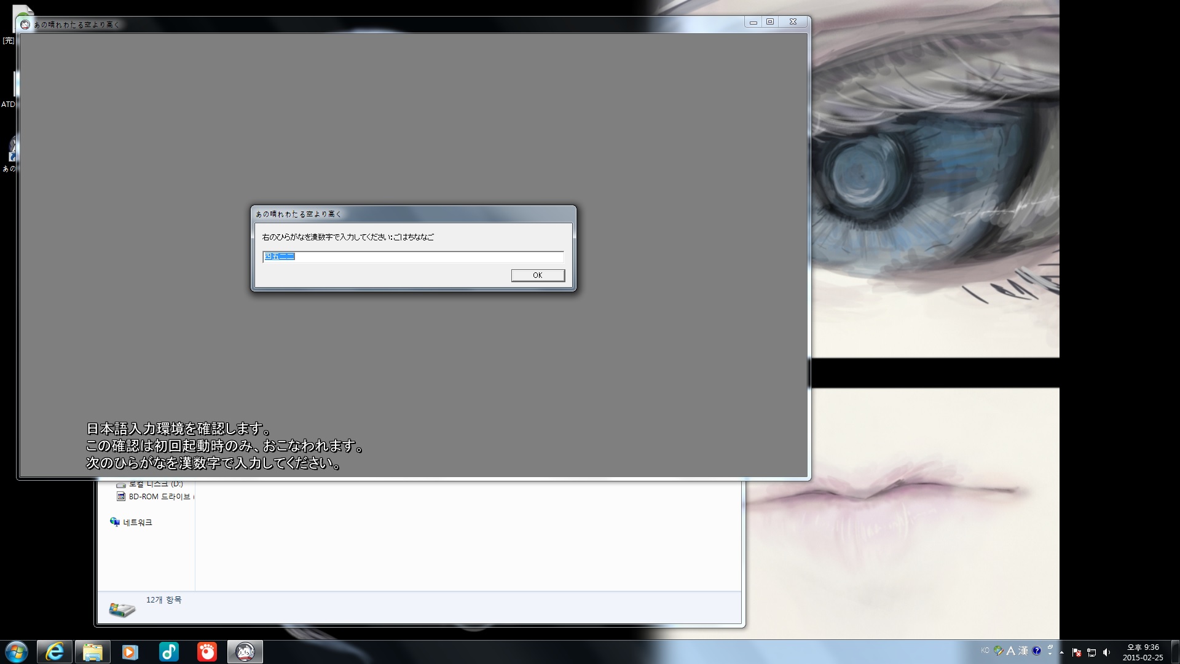
Task: Open the teal music note app
Action: coord(168,652)
